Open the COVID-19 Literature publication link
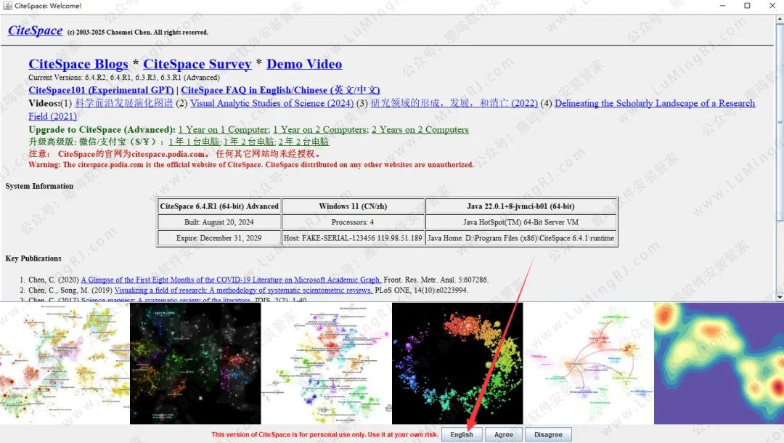The image size is (784, 443). point(231,280)
